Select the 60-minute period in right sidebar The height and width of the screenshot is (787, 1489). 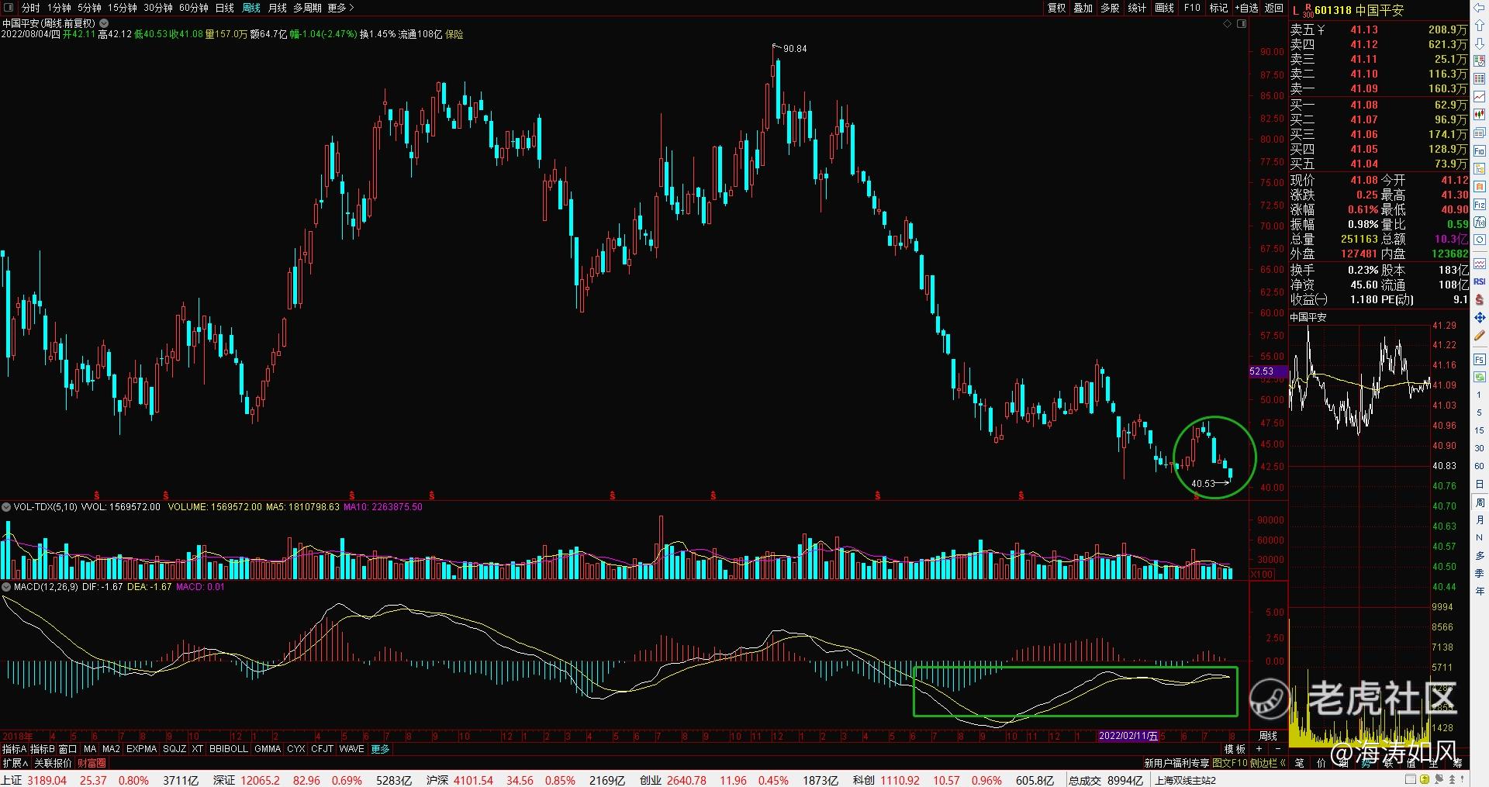click(x=1479, y=466)
